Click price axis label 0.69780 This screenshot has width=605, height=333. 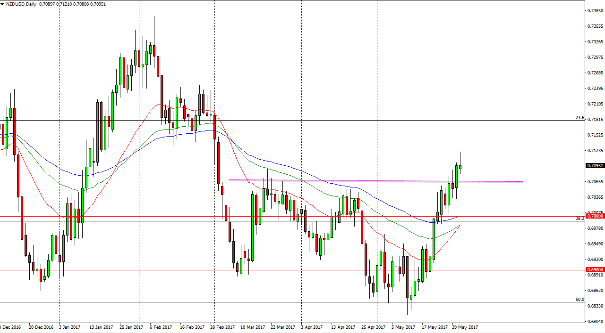(x=595, y=228)
